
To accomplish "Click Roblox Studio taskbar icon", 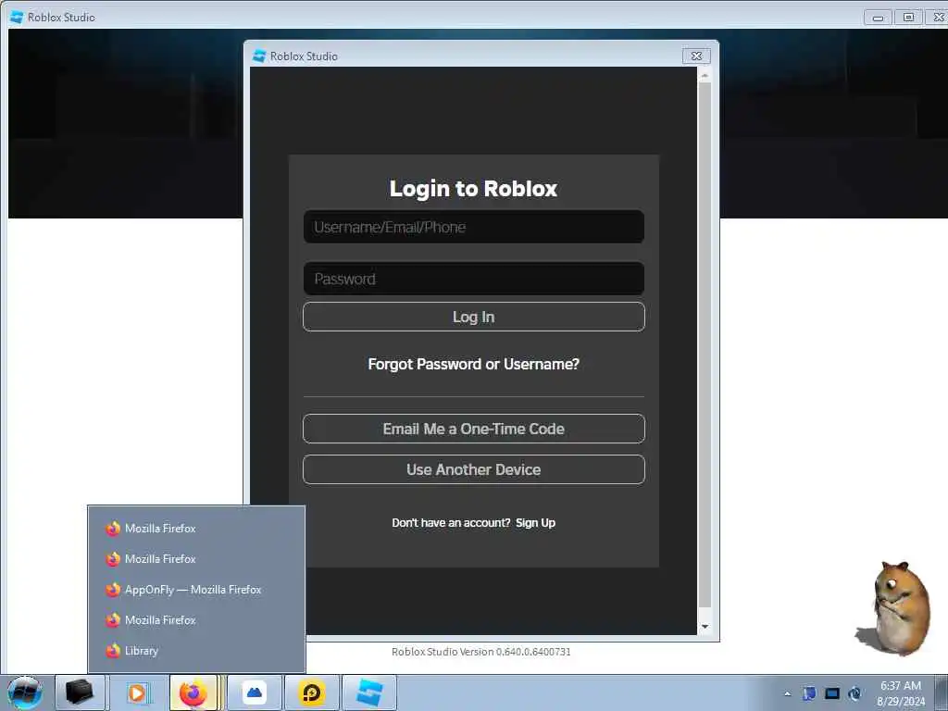I will [369, 692].
